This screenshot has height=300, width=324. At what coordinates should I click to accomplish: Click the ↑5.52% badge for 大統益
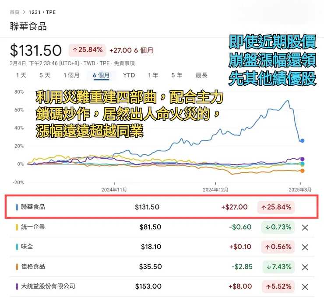278,286
